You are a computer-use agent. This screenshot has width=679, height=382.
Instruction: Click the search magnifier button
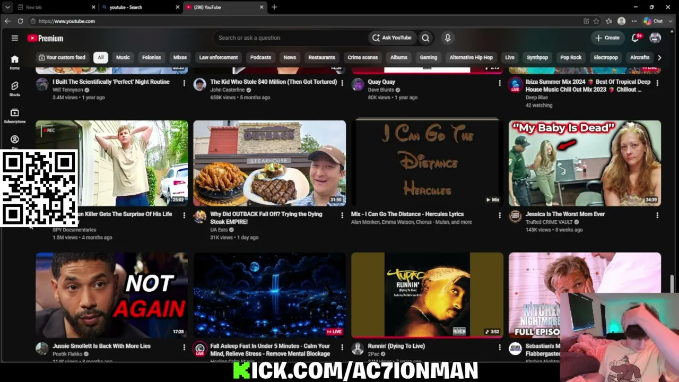pos(425,38)
